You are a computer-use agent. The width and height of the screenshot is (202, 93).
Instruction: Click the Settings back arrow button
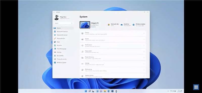click(54, 12)
